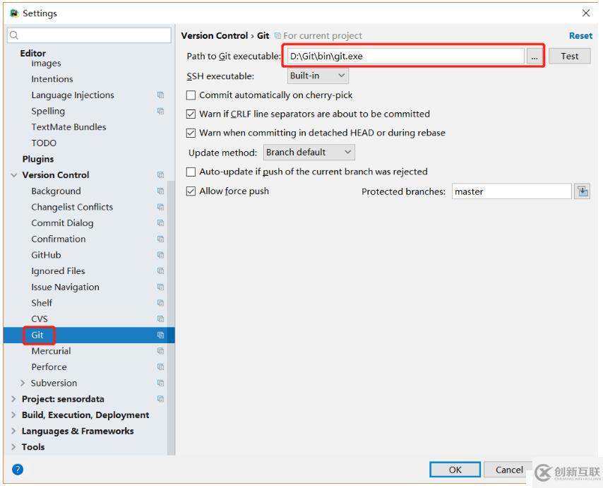Click project-level icon beside Language Injections
Image resolution: width=603 pixels, height=488 pixels.
pos(160,95)
